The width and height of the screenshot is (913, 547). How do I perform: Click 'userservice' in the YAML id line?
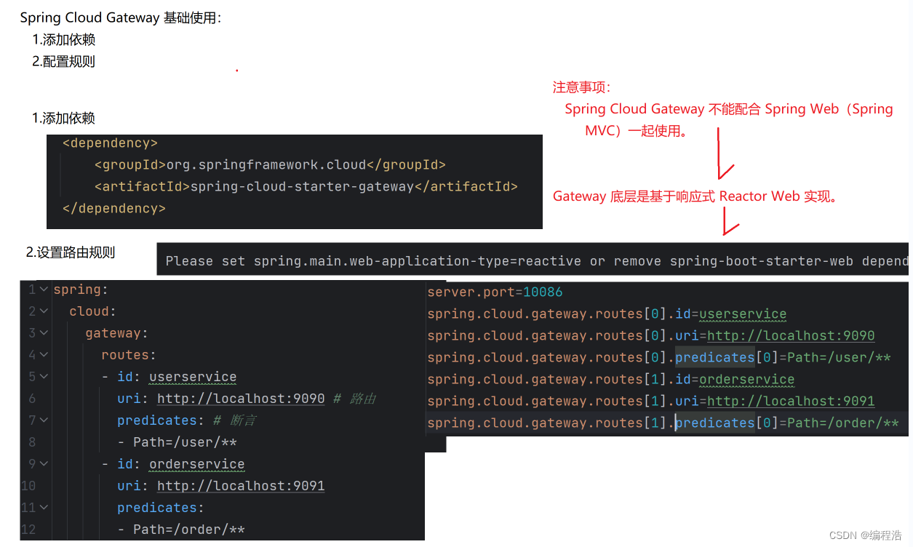tap(193, 377)
